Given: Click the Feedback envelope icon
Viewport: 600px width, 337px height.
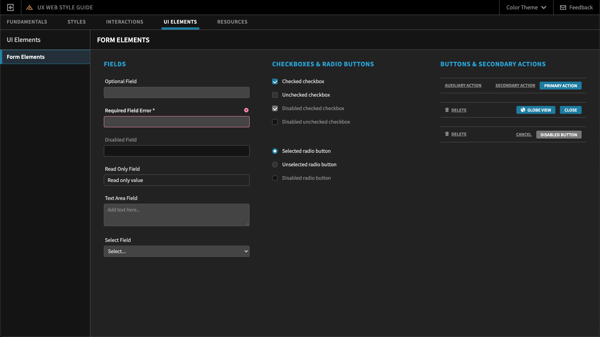Looking at the screenshot, I should (563, 7).
